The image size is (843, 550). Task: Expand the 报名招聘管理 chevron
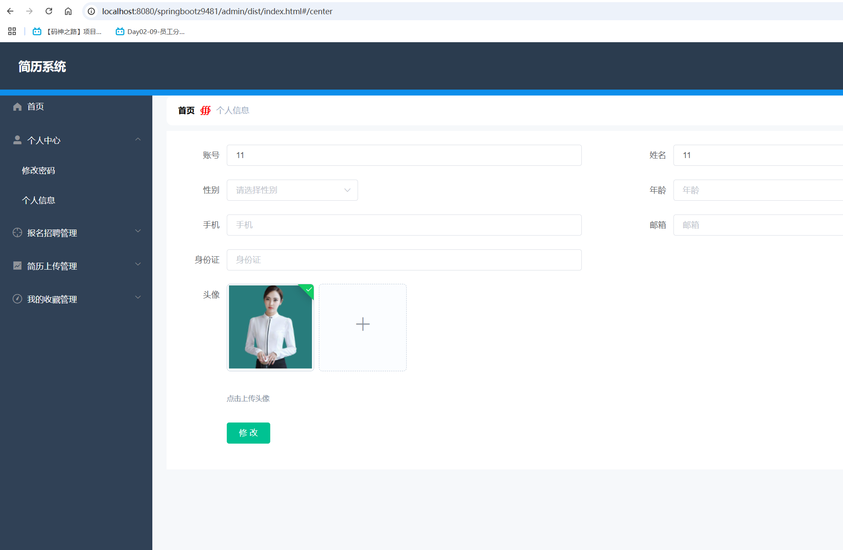(138, 231)
